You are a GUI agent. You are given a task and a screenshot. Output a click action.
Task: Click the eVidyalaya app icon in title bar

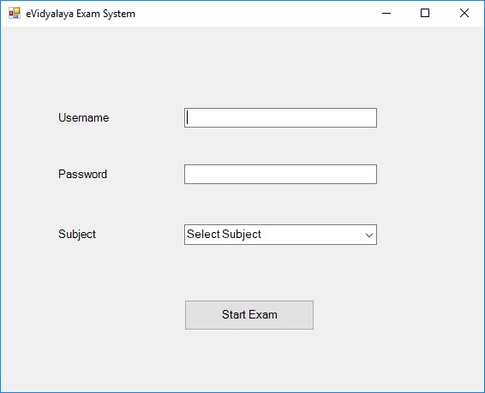[15, 14]
